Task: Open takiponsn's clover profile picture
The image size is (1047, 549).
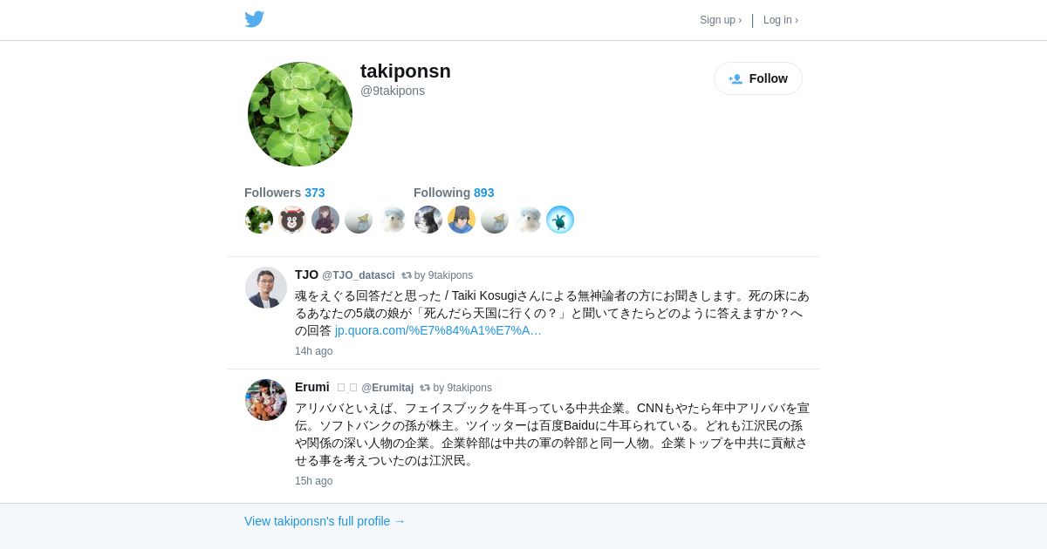Action: (300, 114)
